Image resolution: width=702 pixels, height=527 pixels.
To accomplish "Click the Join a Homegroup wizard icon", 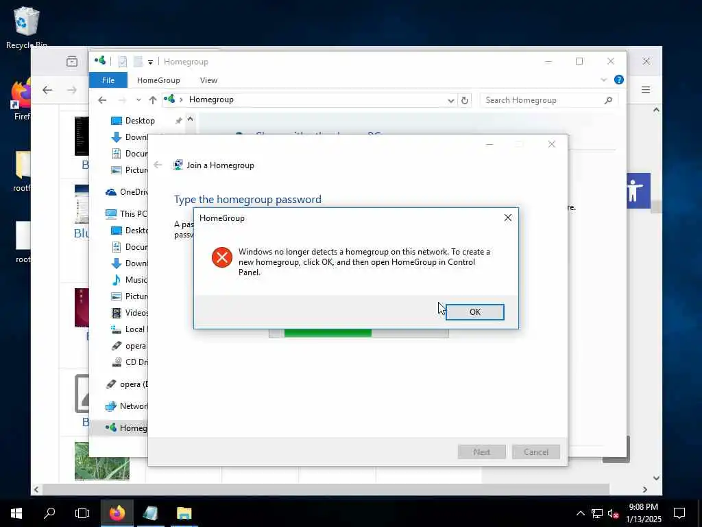I will pyautogui.click(x=178, y=165).
